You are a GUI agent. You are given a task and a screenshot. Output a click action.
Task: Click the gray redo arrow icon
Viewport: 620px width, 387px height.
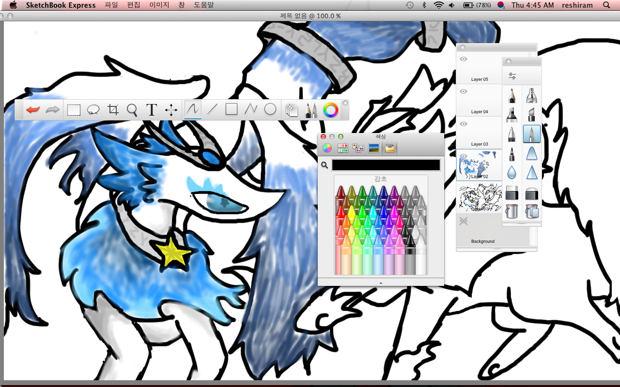tap(52, 110)
